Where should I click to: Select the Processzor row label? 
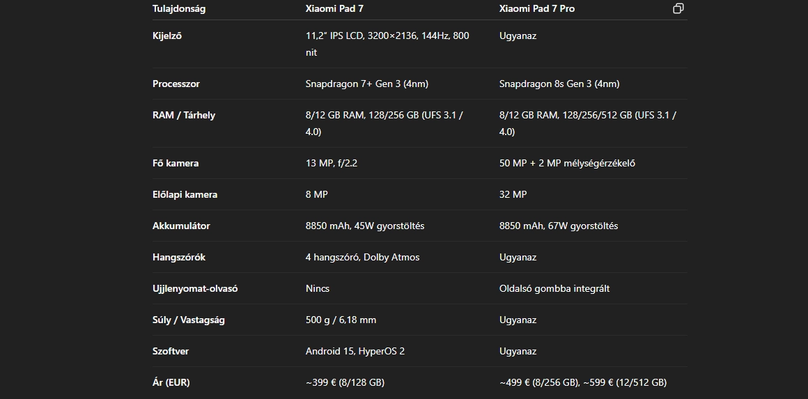click(x=176, y=84)
